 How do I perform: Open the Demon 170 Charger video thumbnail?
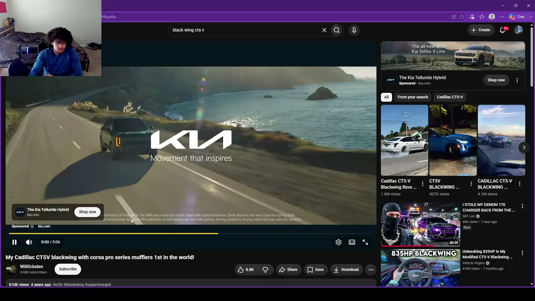click(420, 224)
